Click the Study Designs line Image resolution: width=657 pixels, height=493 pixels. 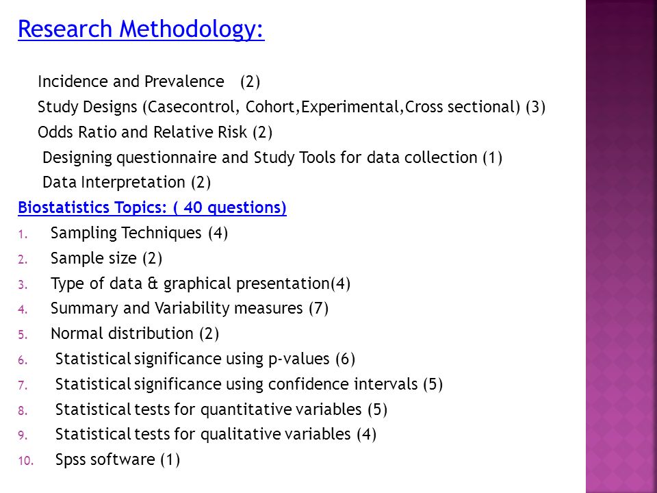coord(292,107)
